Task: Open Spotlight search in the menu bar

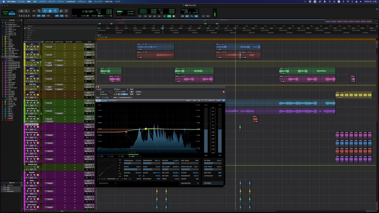Action: tap(352, 2)
